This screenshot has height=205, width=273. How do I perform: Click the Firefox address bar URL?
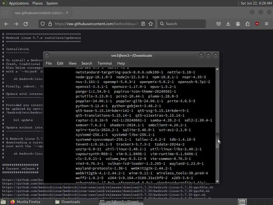click(97, 24)
